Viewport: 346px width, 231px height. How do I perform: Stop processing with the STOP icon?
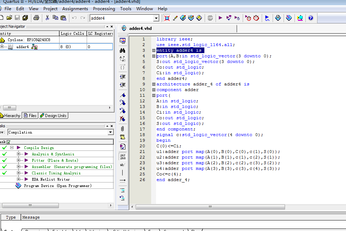tap(210, 18)
